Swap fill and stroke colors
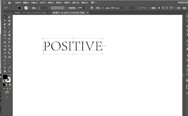188x116 pixels. (x=10, y=75)
